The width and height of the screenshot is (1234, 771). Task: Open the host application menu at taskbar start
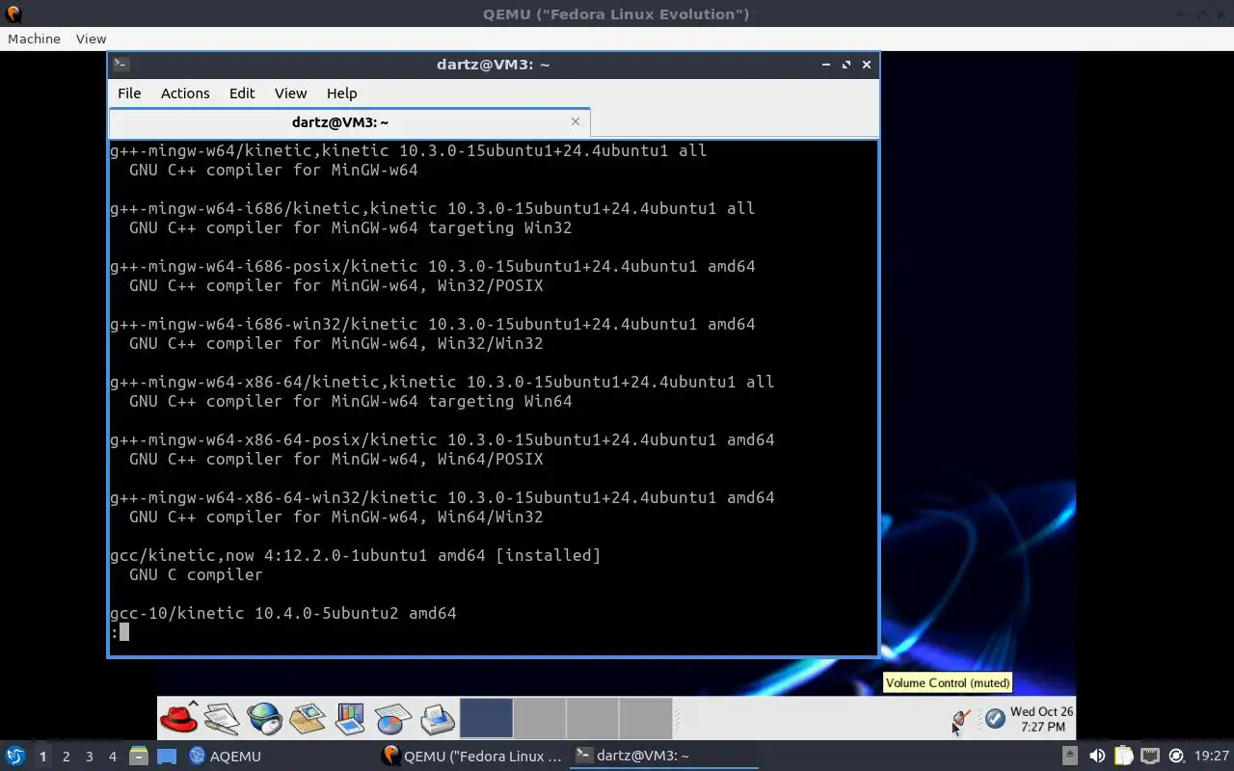tap(15, 756)
